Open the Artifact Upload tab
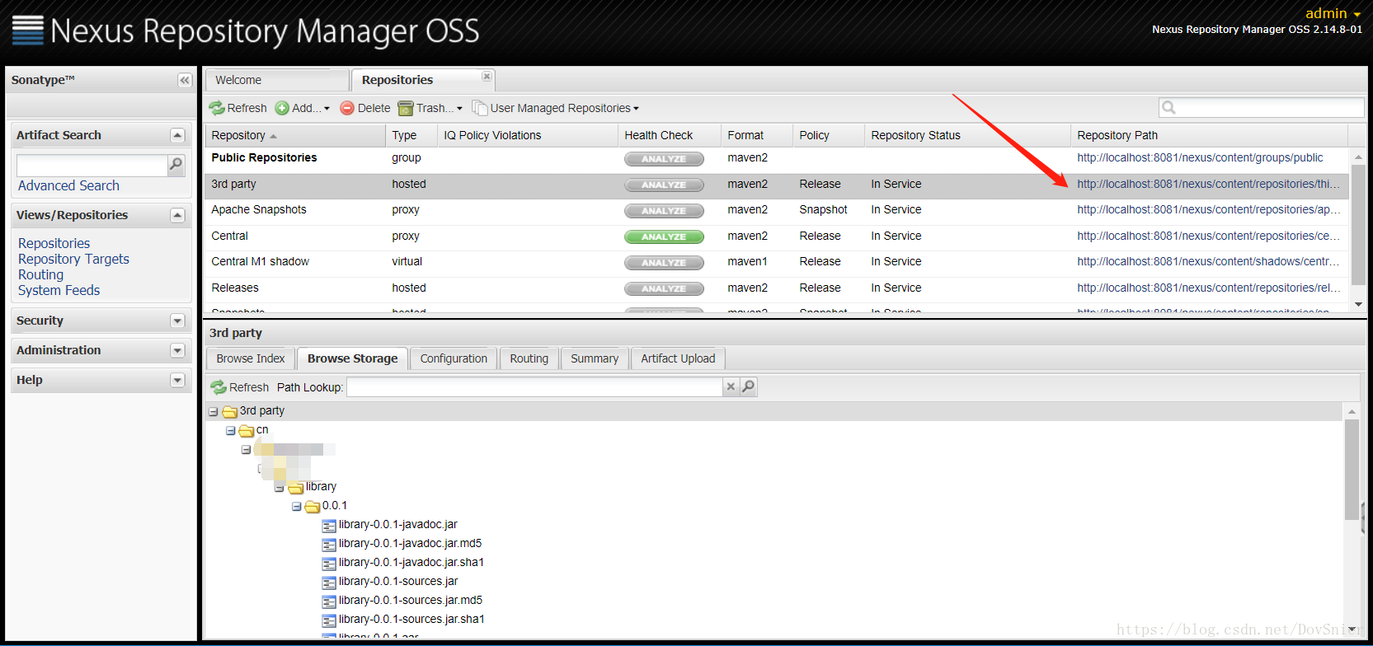1373x646 pixels. 678,358
